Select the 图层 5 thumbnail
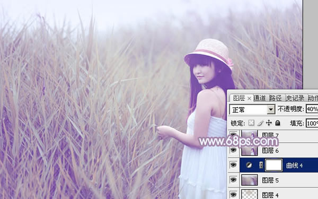 tap(250, 180)
